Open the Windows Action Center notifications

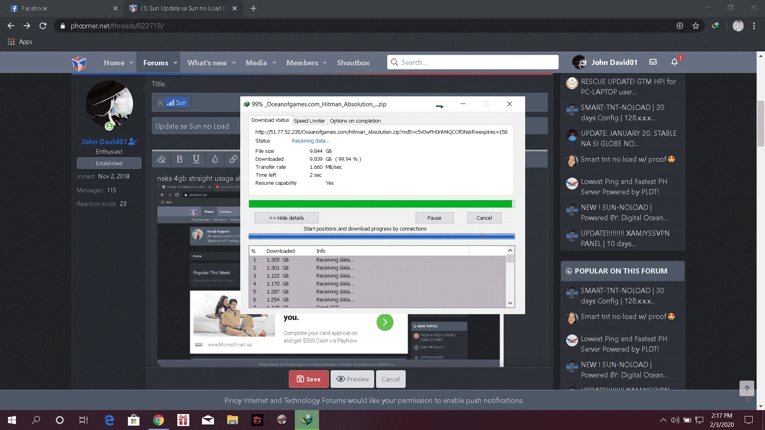749,420
